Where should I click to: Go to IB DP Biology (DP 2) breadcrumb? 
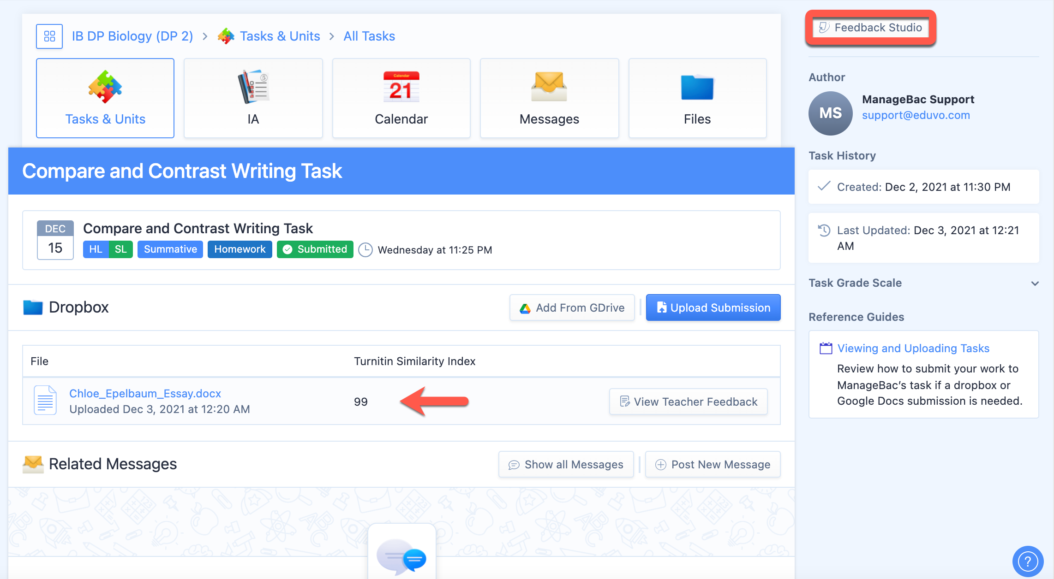pos(132,36)
